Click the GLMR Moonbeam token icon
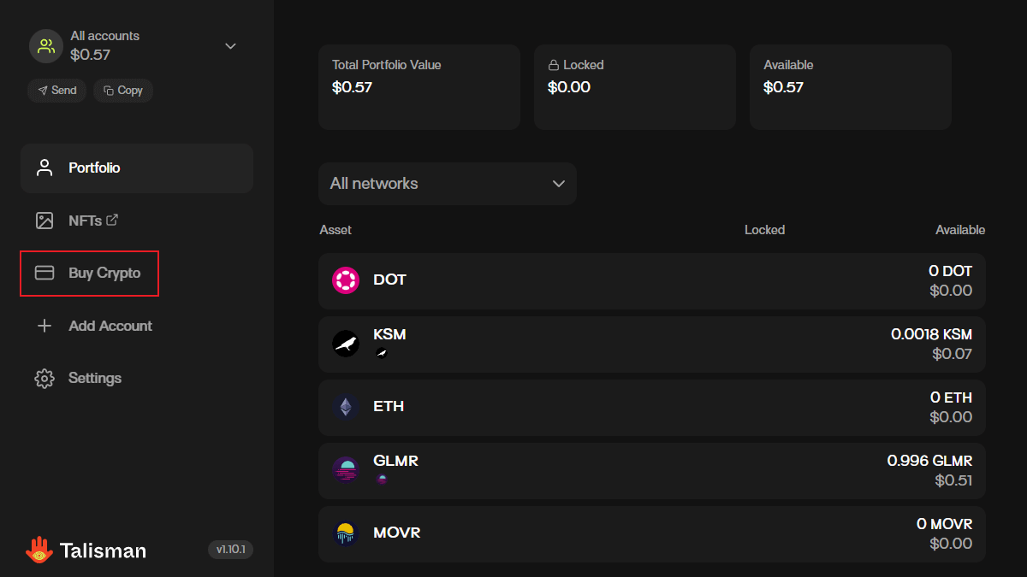 click(346, 470)
